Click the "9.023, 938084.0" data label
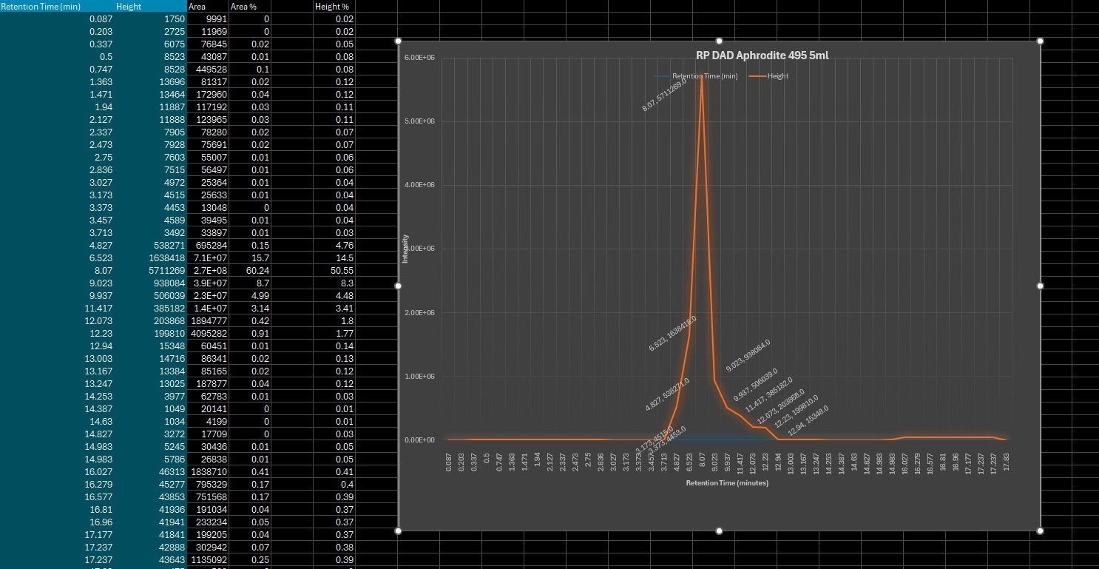The width and height of the screenshot is (1099, 569). (748, 354)
